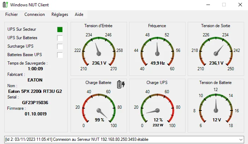Click the Windows NUT Client app icon
Viewport: 248px width, 144px height.
(x=5, y=5)
